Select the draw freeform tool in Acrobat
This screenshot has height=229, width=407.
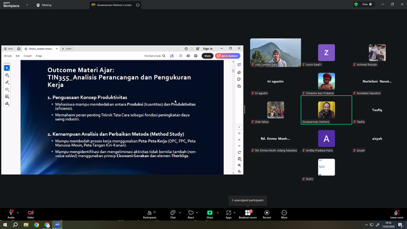click(7, 89)
